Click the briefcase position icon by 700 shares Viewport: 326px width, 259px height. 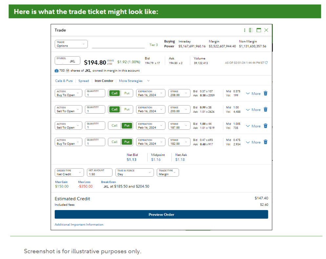tap(57, 71)
